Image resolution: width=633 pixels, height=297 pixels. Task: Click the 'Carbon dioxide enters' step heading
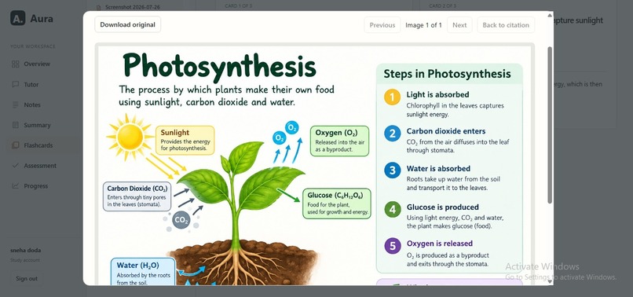(x=446, y=131)
